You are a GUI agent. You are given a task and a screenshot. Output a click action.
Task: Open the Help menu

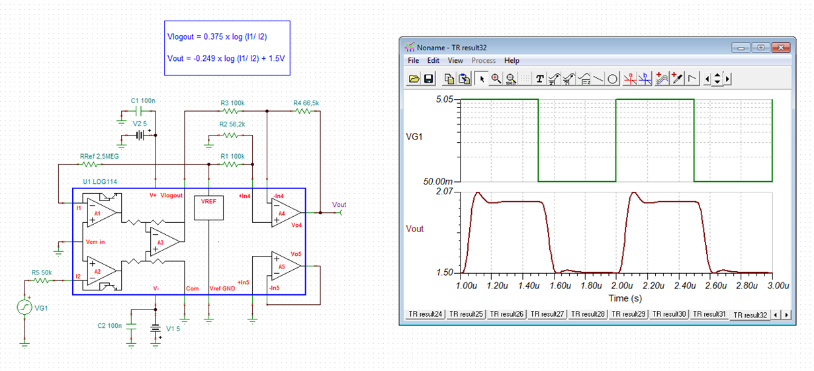(x=512, y=60)
